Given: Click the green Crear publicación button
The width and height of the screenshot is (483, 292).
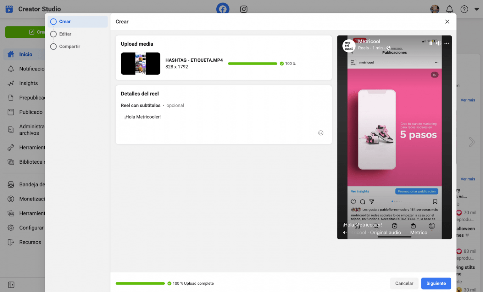Looking at the screenshot, I should click(25, 32).
